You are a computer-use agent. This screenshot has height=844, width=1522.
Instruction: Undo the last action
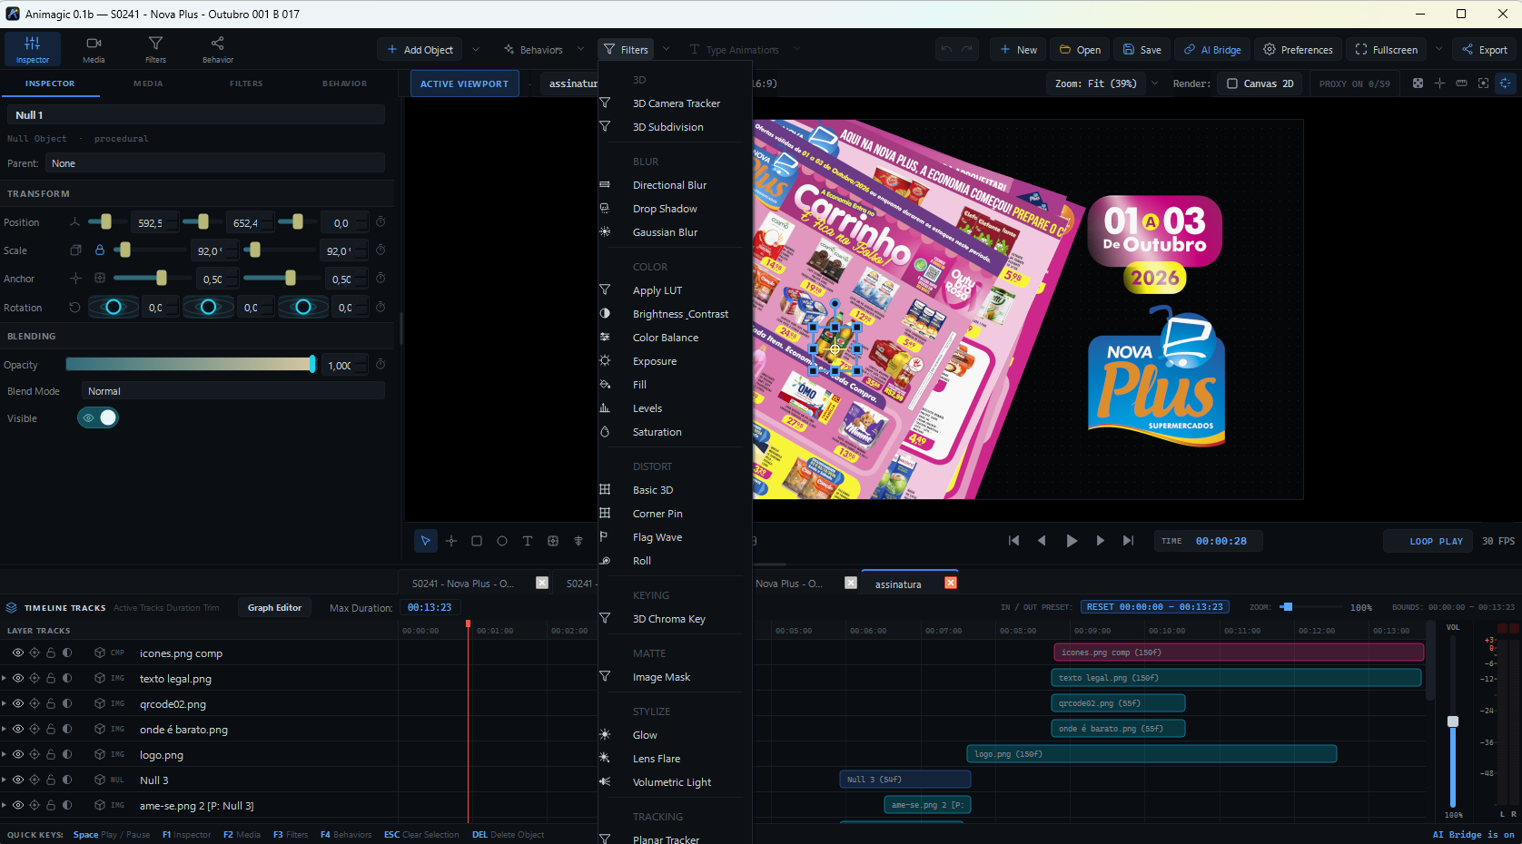[x=946, y=50]
